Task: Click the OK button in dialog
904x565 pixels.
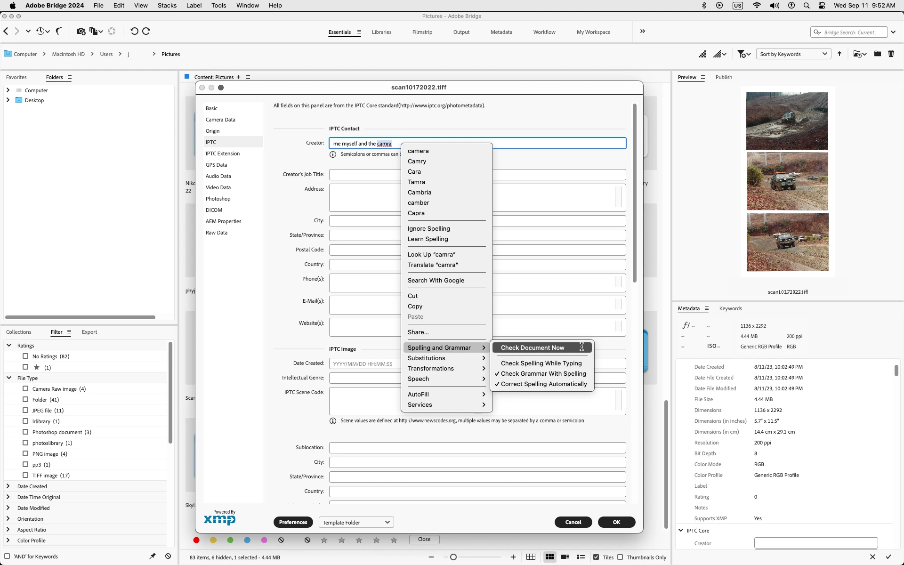Action: [616, 522]
